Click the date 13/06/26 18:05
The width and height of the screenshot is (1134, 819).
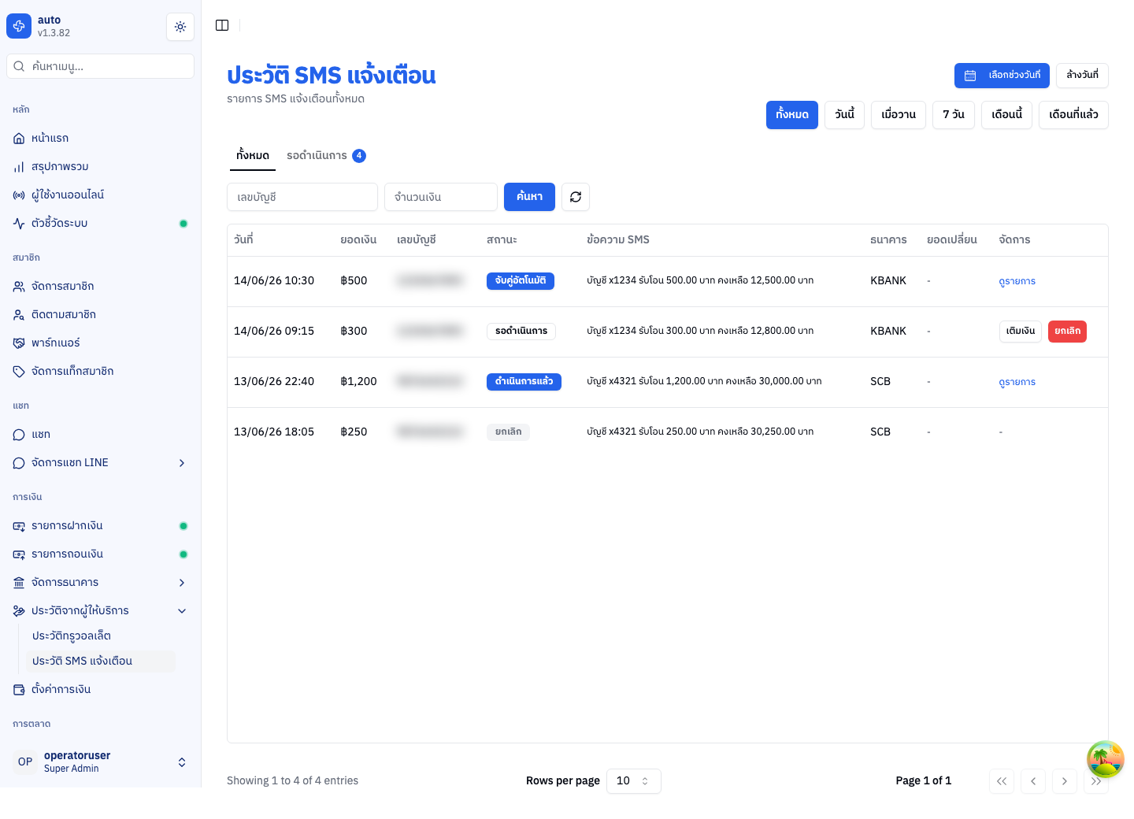[274, 432]
